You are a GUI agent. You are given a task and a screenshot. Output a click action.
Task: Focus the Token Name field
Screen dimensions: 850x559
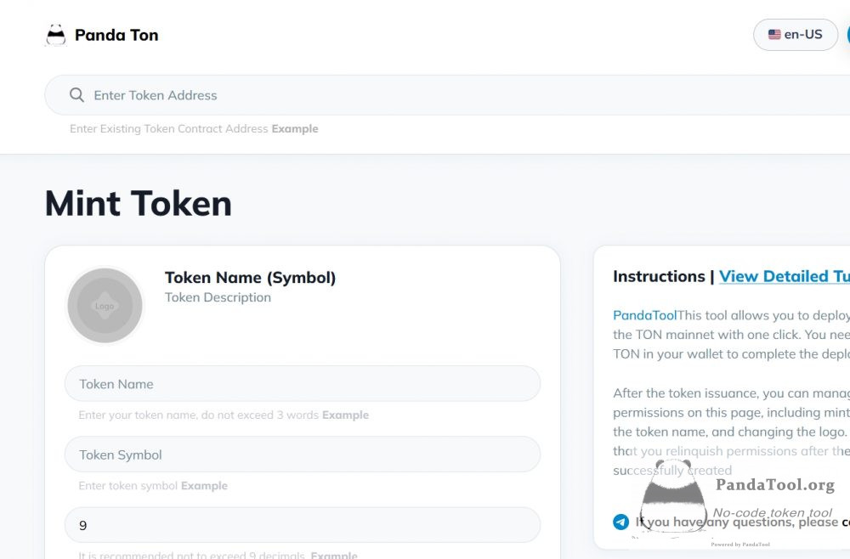[303, 383]
